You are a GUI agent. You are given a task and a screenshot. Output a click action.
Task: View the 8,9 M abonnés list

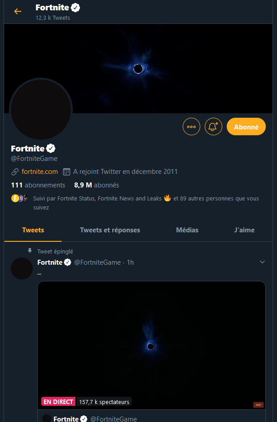pos(96,185)
